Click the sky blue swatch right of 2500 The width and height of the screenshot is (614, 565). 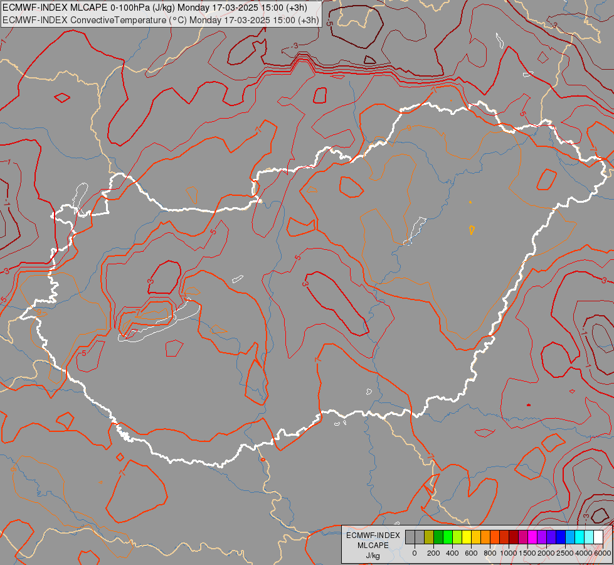pos(571,537)
